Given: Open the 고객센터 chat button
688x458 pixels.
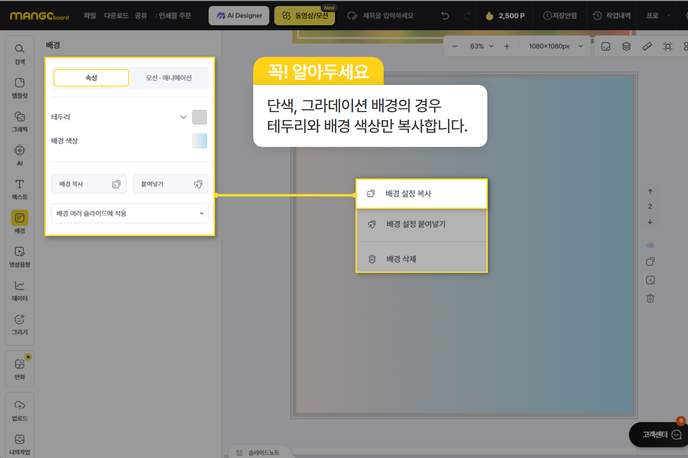Looking at the screenshot, I should [659, 435].
